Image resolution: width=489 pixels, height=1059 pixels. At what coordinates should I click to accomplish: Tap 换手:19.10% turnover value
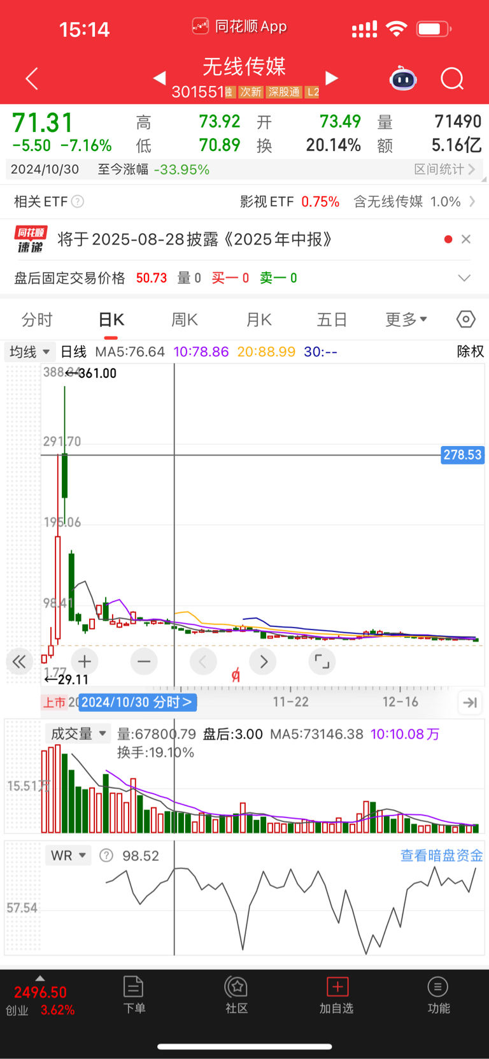click(155, 753)
